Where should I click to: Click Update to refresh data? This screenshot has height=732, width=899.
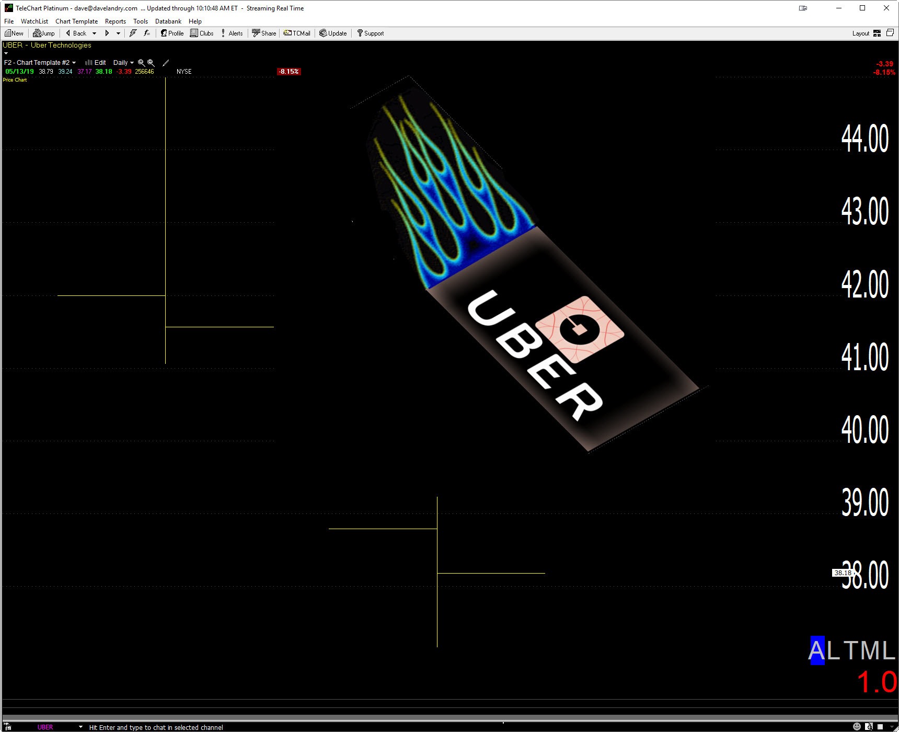tap(333, 33)
